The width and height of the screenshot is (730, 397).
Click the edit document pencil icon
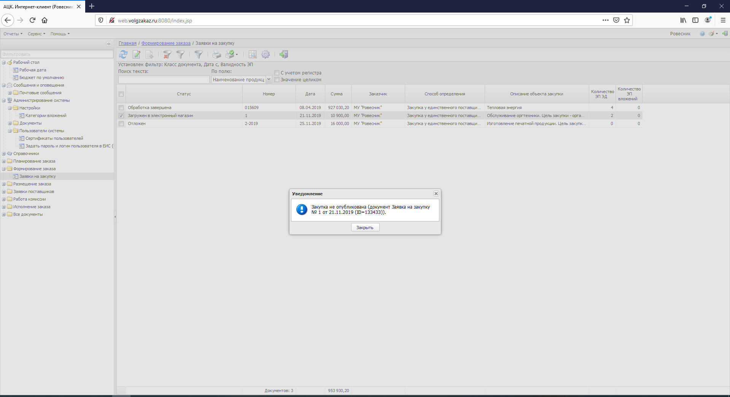pos(137,55)
